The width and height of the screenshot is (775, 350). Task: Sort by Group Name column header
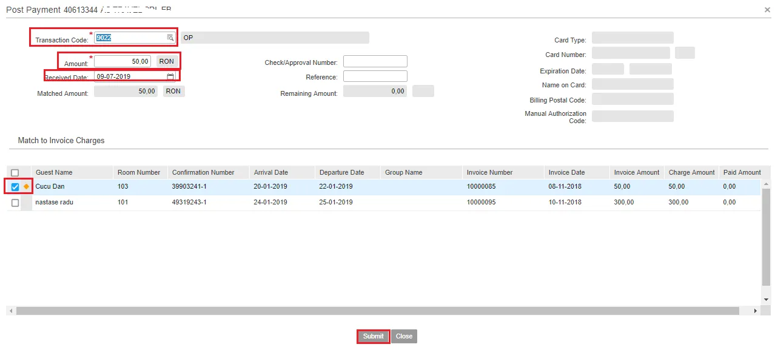pyautogui.click(x=421, y=172)
